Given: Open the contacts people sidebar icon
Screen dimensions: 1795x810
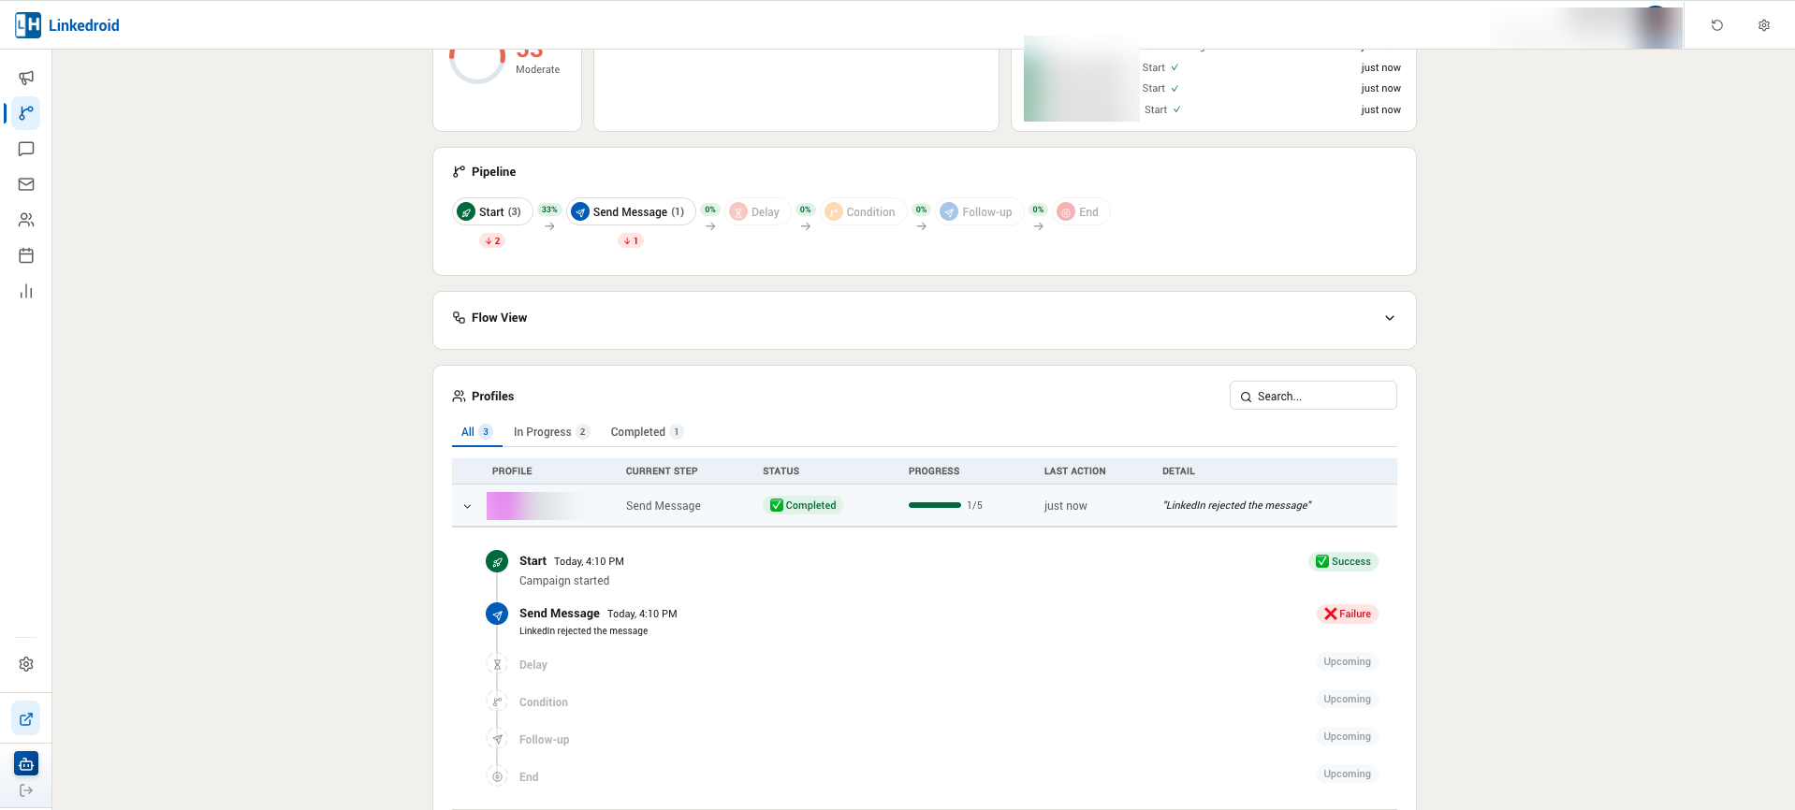Looking at the screenshot, I should pyautogui.click(x=26, y=220).
